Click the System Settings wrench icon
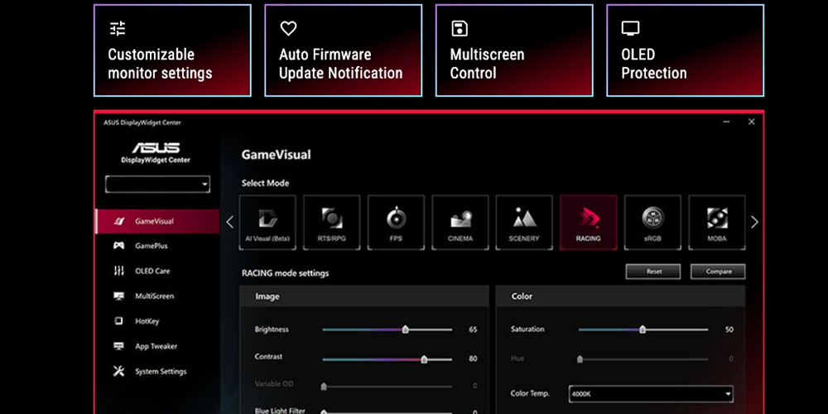This screenshot has height=414, width=828. tap(118, 371)
